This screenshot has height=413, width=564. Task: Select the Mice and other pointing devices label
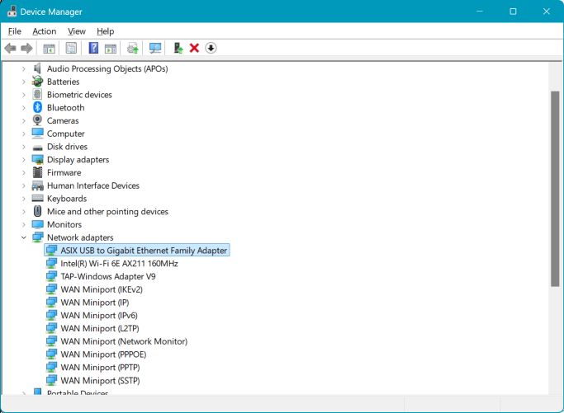coord(107,212)
